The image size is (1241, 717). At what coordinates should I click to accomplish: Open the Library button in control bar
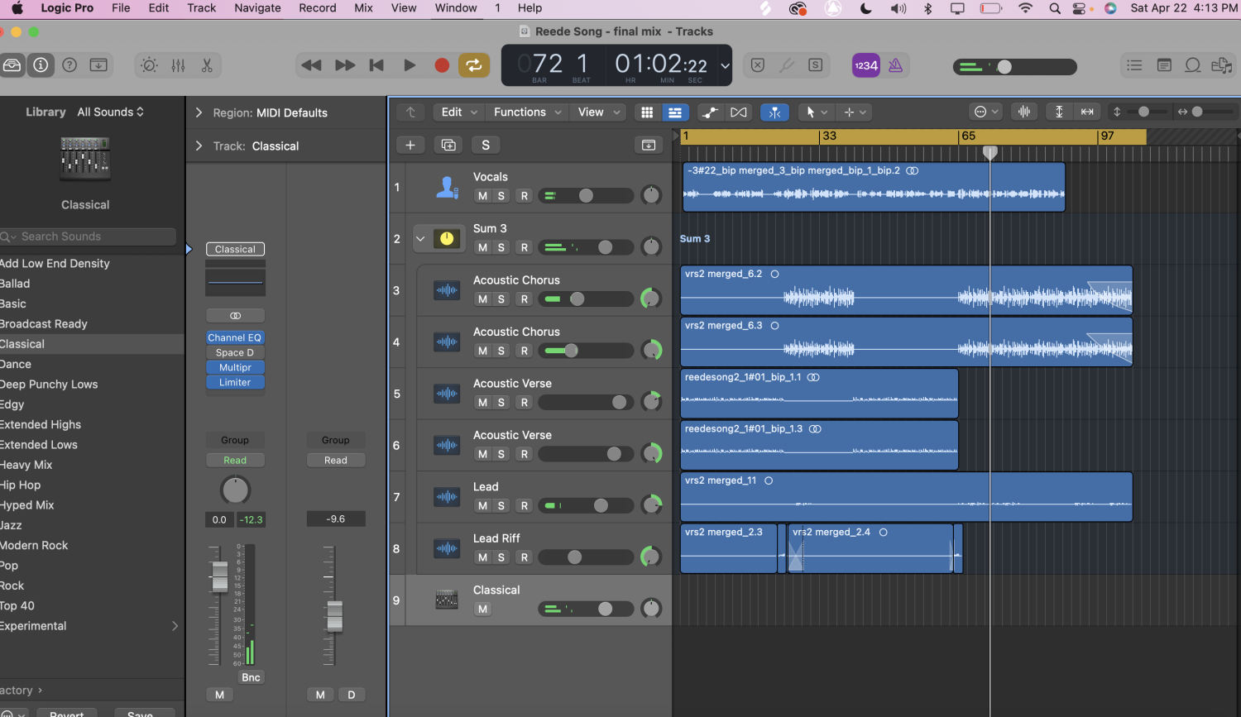(x=12, y=65)
